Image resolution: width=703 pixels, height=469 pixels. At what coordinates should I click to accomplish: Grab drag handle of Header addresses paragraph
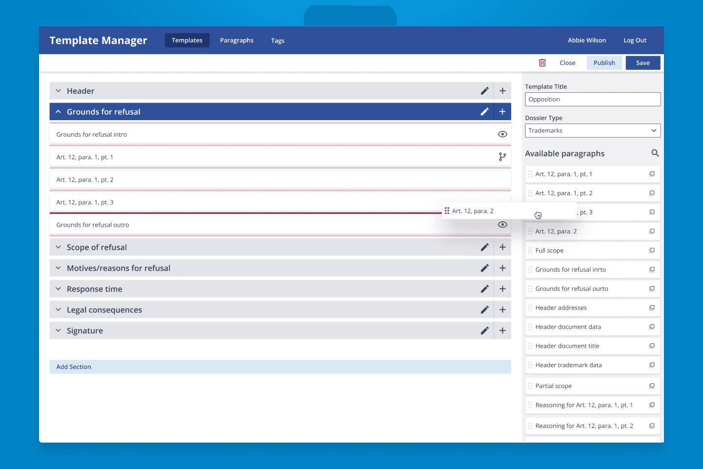(x=530, y=308)
